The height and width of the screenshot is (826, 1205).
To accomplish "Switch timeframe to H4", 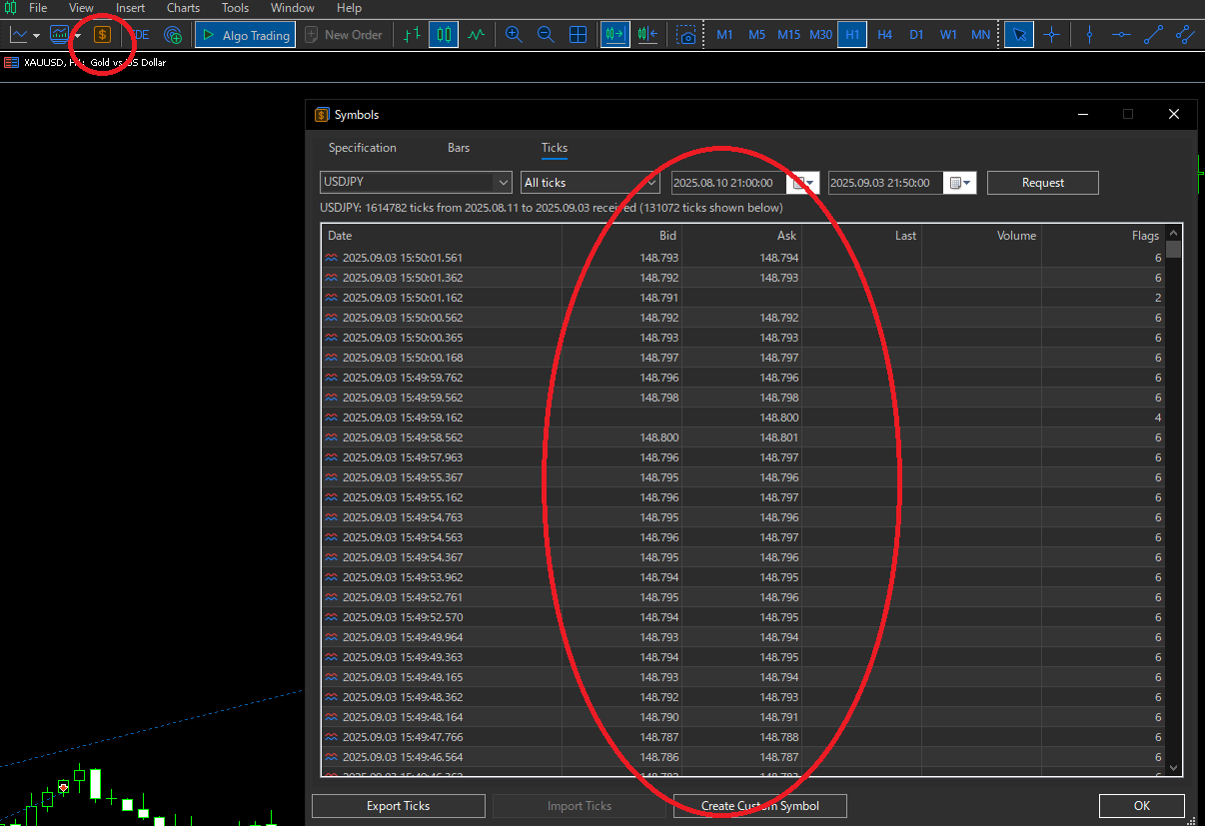I will click(x=884, y=35).
